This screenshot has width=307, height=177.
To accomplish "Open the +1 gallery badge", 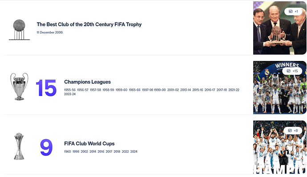I will [293, 12].
